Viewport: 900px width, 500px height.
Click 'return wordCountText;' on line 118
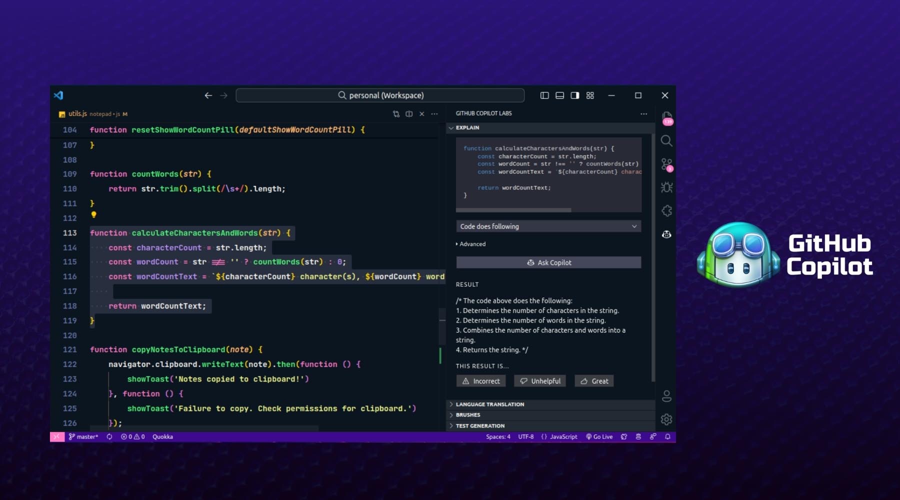point(157,306)
